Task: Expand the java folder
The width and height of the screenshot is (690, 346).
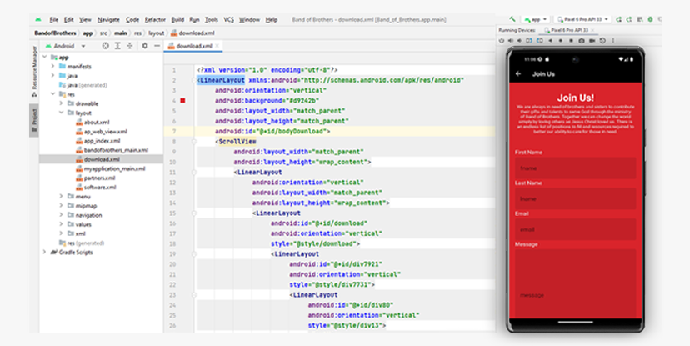Action: (x=52, y=76)
